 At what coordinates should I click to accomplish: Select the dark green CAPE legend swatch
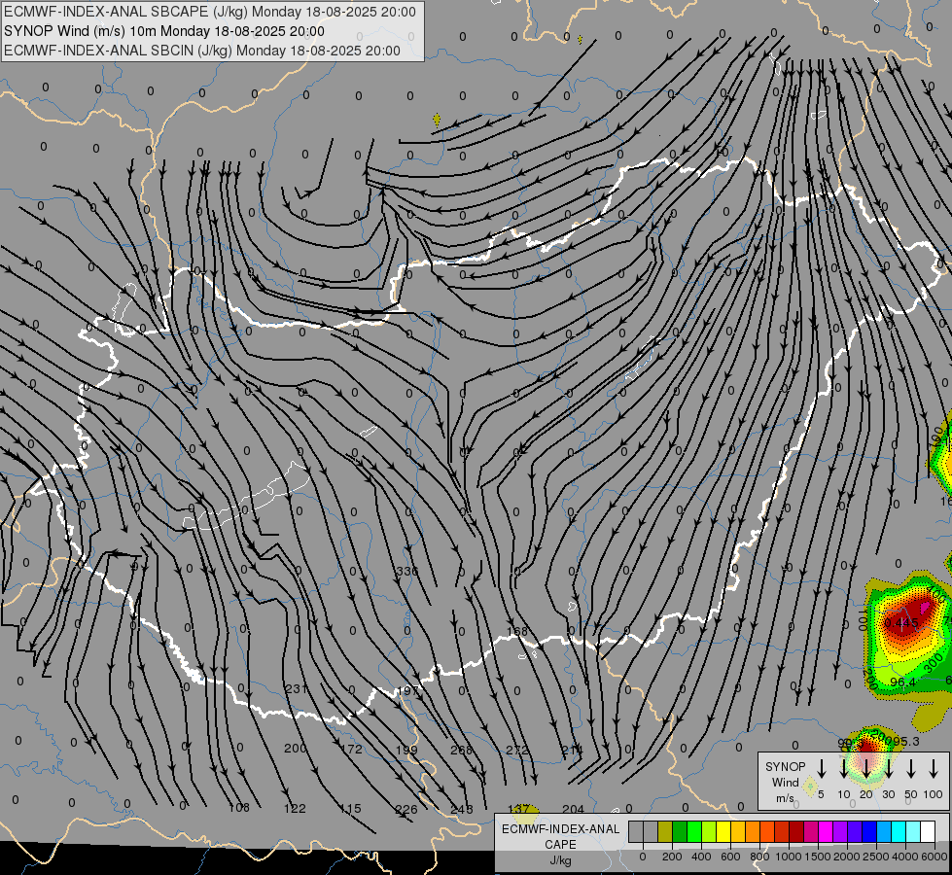(x=680, y=832)
